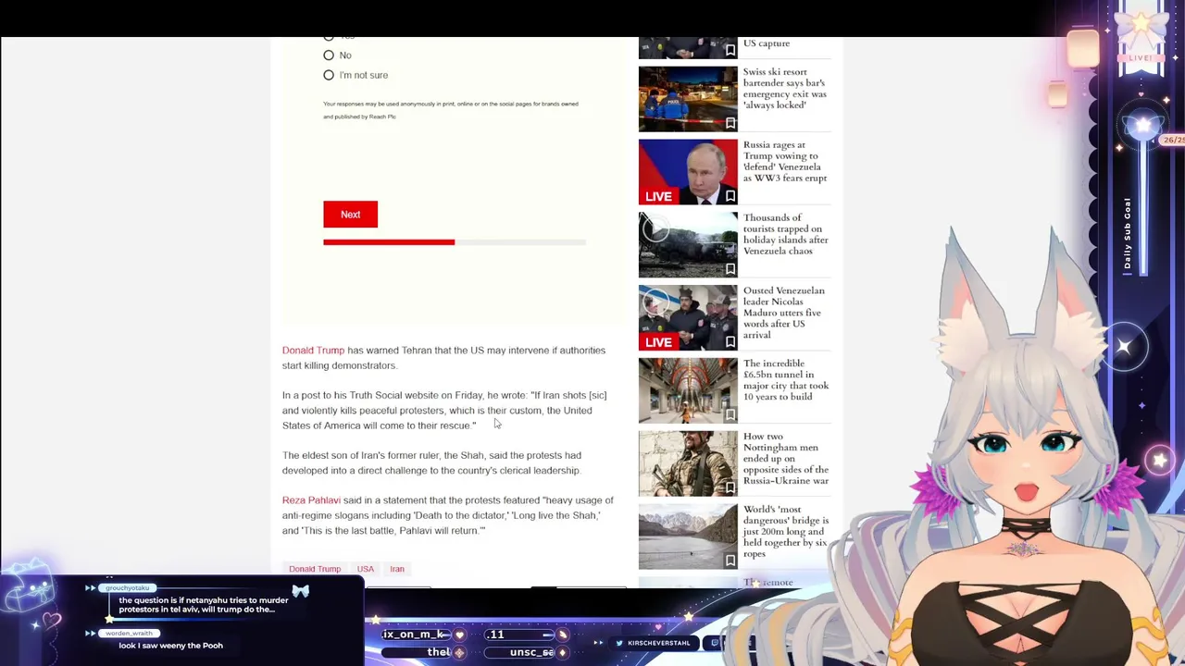Read 'Swiss ski resort bartender' headline
Viewport: 1185px width, 666px height.
[785, 89]
